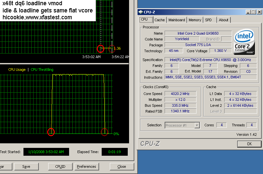263x174 pixels.
Task: Click the 0% CPU usage graph value
Action: [116, 134]
